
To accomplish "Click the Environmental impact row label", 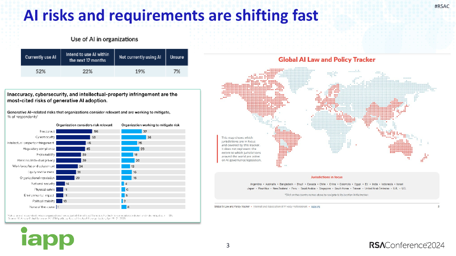I will coord(39,195).
